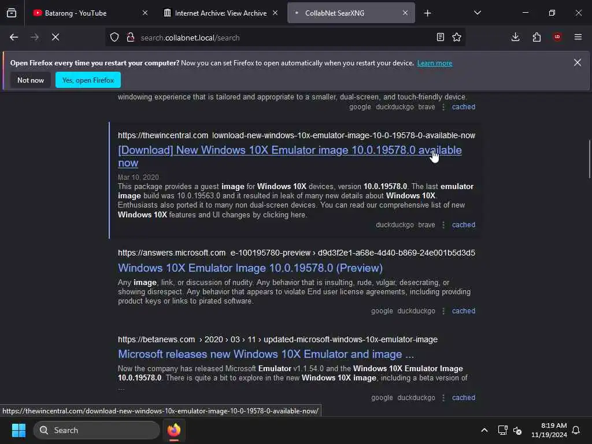Close the CollabNet SearXNG tab
Image resolution: width=592 pixels, height=444 pixels.
(405, 13)
